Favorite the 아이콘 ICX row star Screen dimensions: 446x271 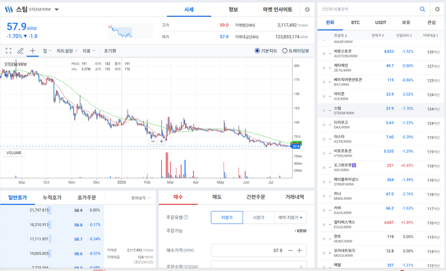pyautogui.click(x=324, y=96)
